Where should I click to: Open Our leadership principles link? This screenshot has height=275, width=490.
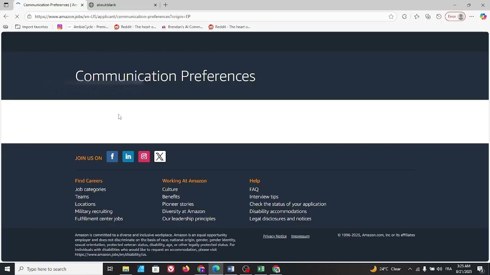189,219
